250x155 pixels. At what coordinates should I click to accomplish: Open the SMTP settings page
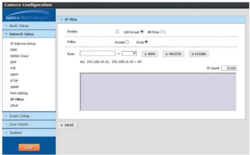coord(14,74)
